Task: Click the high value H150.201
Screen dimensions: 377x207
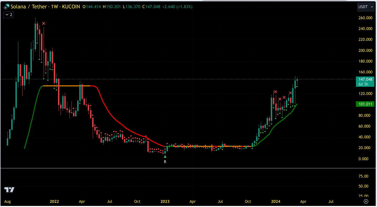Action: point(112,7)
